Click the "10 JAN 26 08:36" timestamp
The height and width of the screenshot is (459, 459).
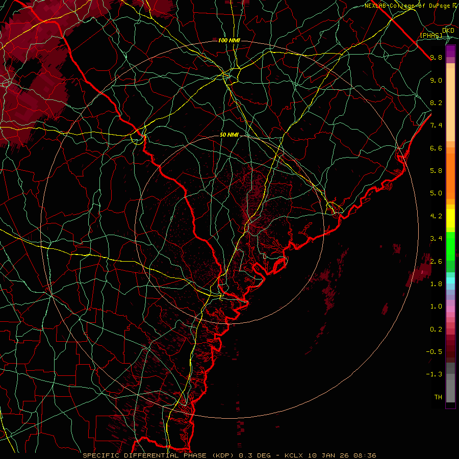click(342, 455)
